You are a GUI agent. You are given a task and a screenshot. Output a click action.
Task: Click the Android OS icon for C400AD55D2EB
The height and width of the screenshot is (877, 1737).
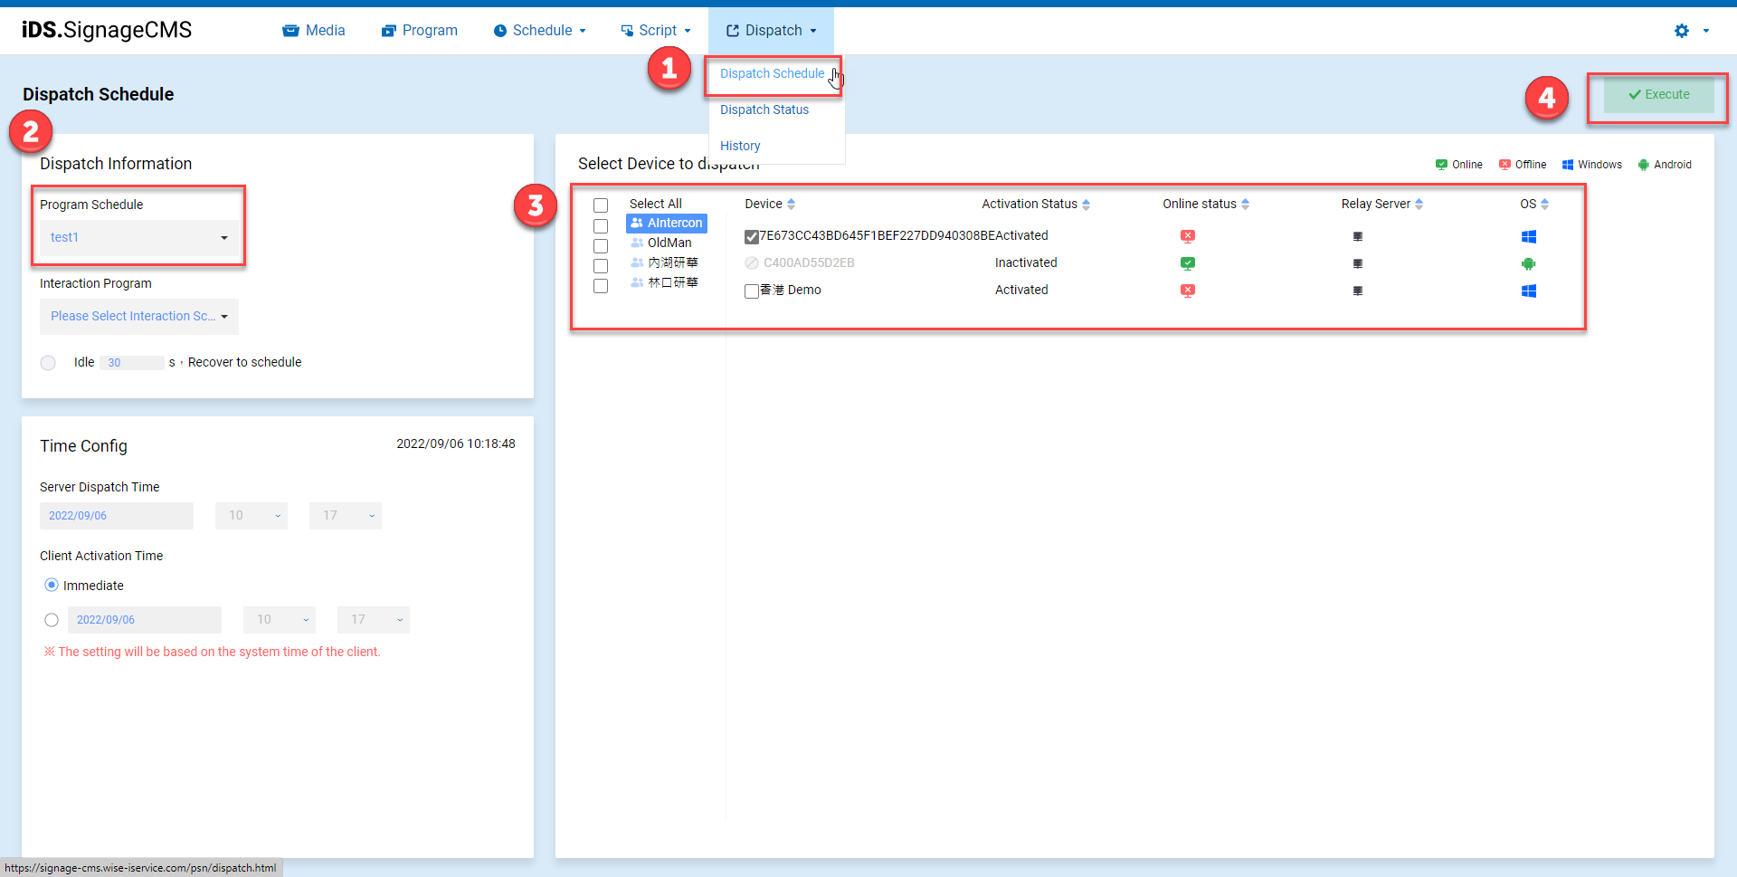pos(1529,263)
